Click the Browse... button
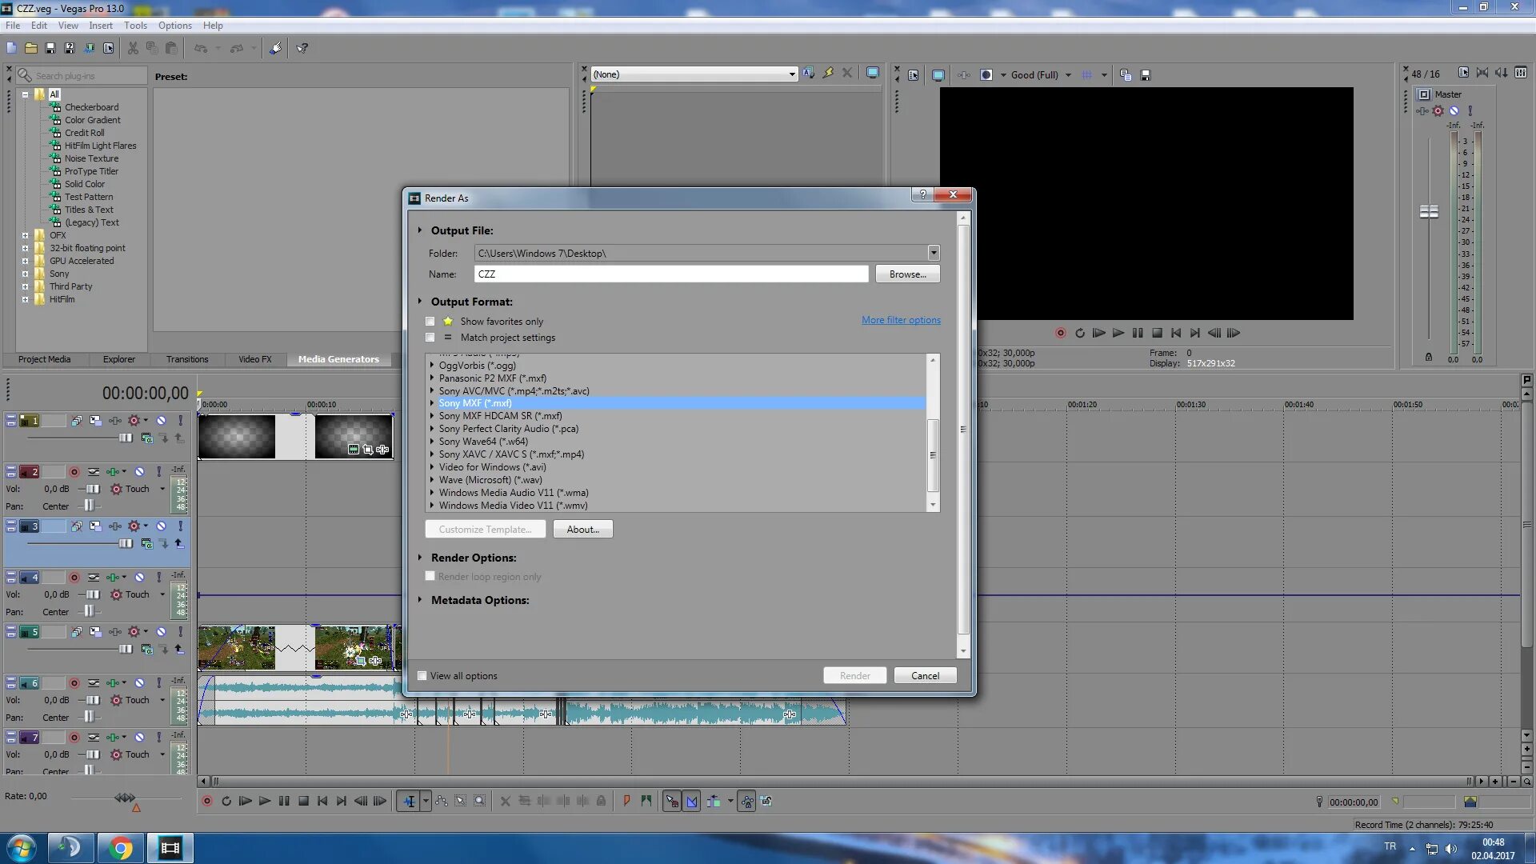This screenshot has height=864, width=1536. point(907,274)
